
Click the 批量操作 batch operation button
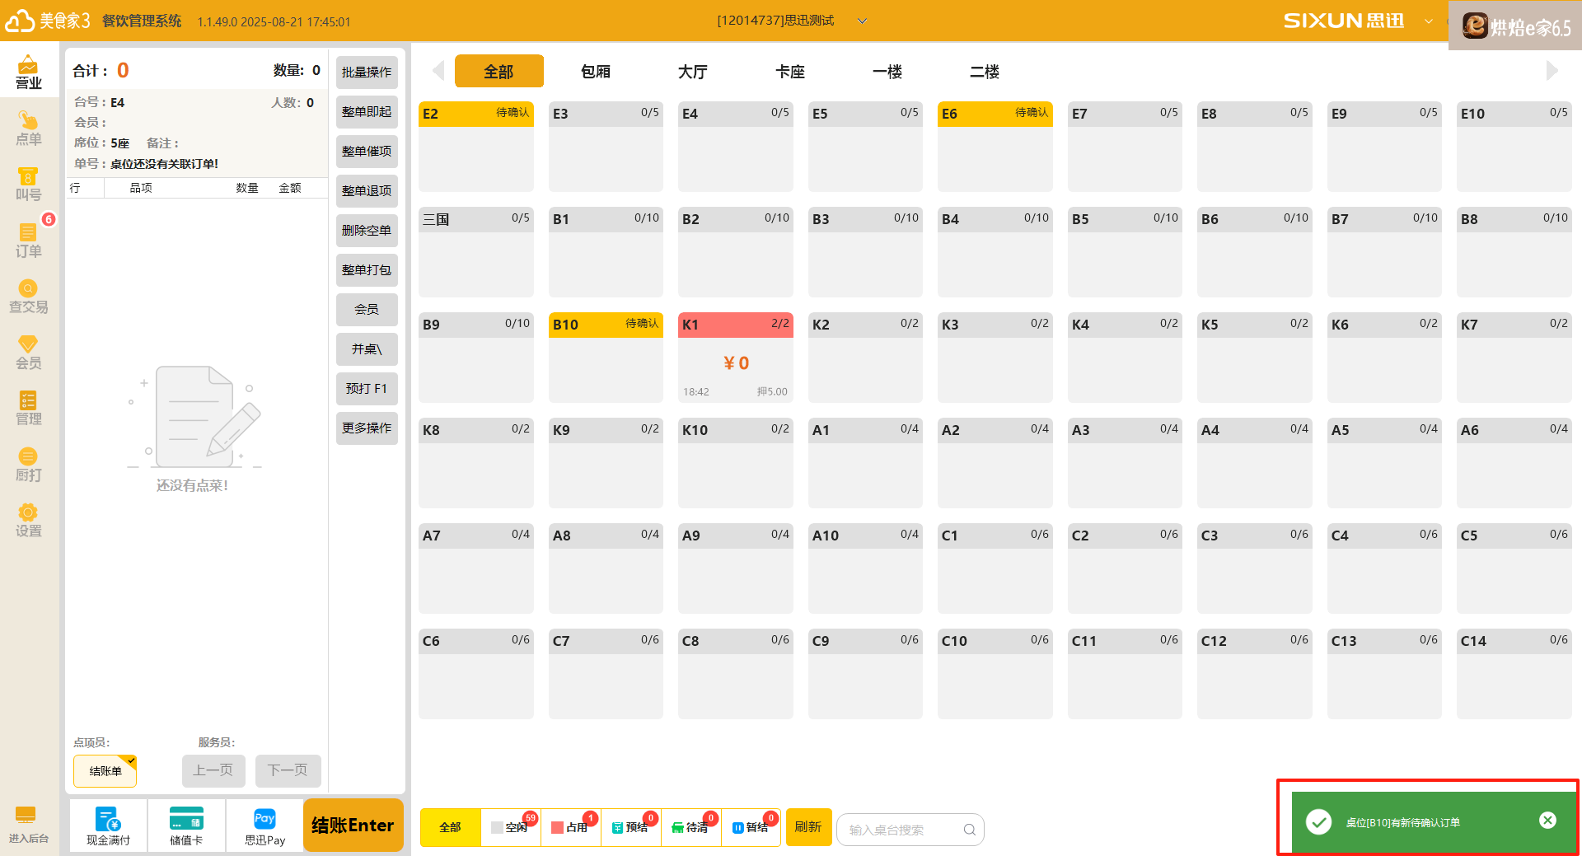tap(367, 73)
